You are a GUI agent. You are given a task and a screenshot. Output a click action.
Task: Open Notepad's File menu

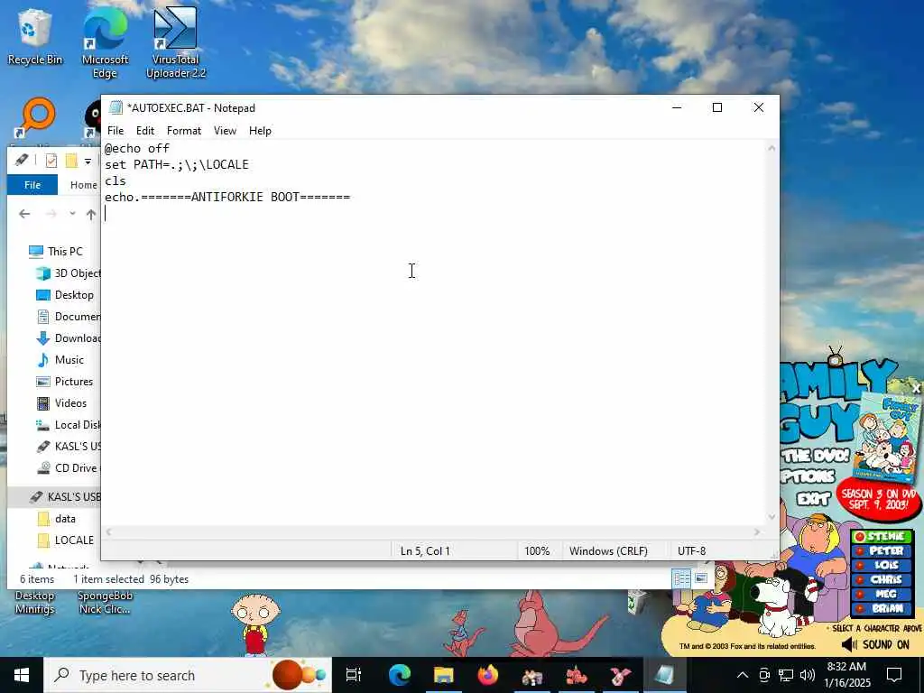point(115,131)
